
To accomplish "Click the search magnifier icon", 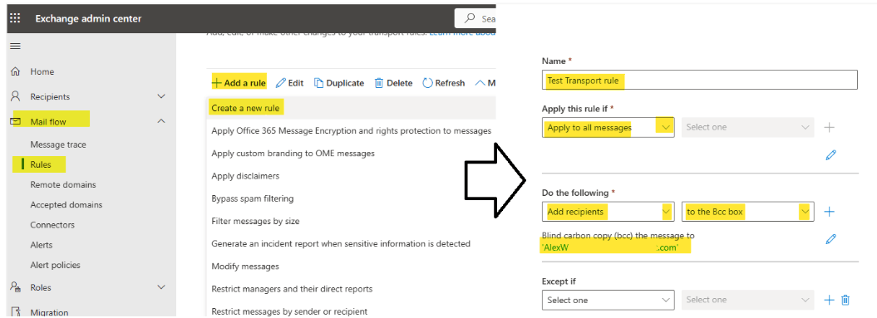I will point(470,18).
